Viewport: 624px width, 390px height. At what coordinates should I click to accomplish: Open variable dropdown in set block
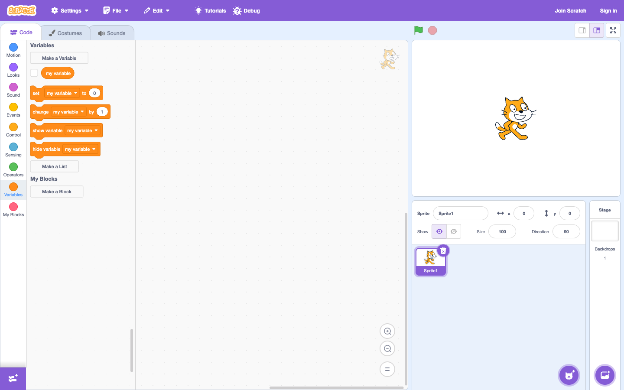[62, 93]
